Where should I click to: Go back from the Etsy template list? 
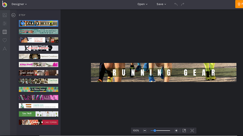[x=13, y=15]
